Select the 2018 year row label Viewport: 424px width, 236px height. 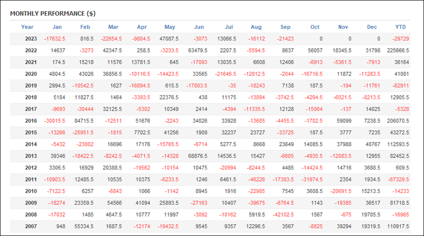tap(31, 97)
